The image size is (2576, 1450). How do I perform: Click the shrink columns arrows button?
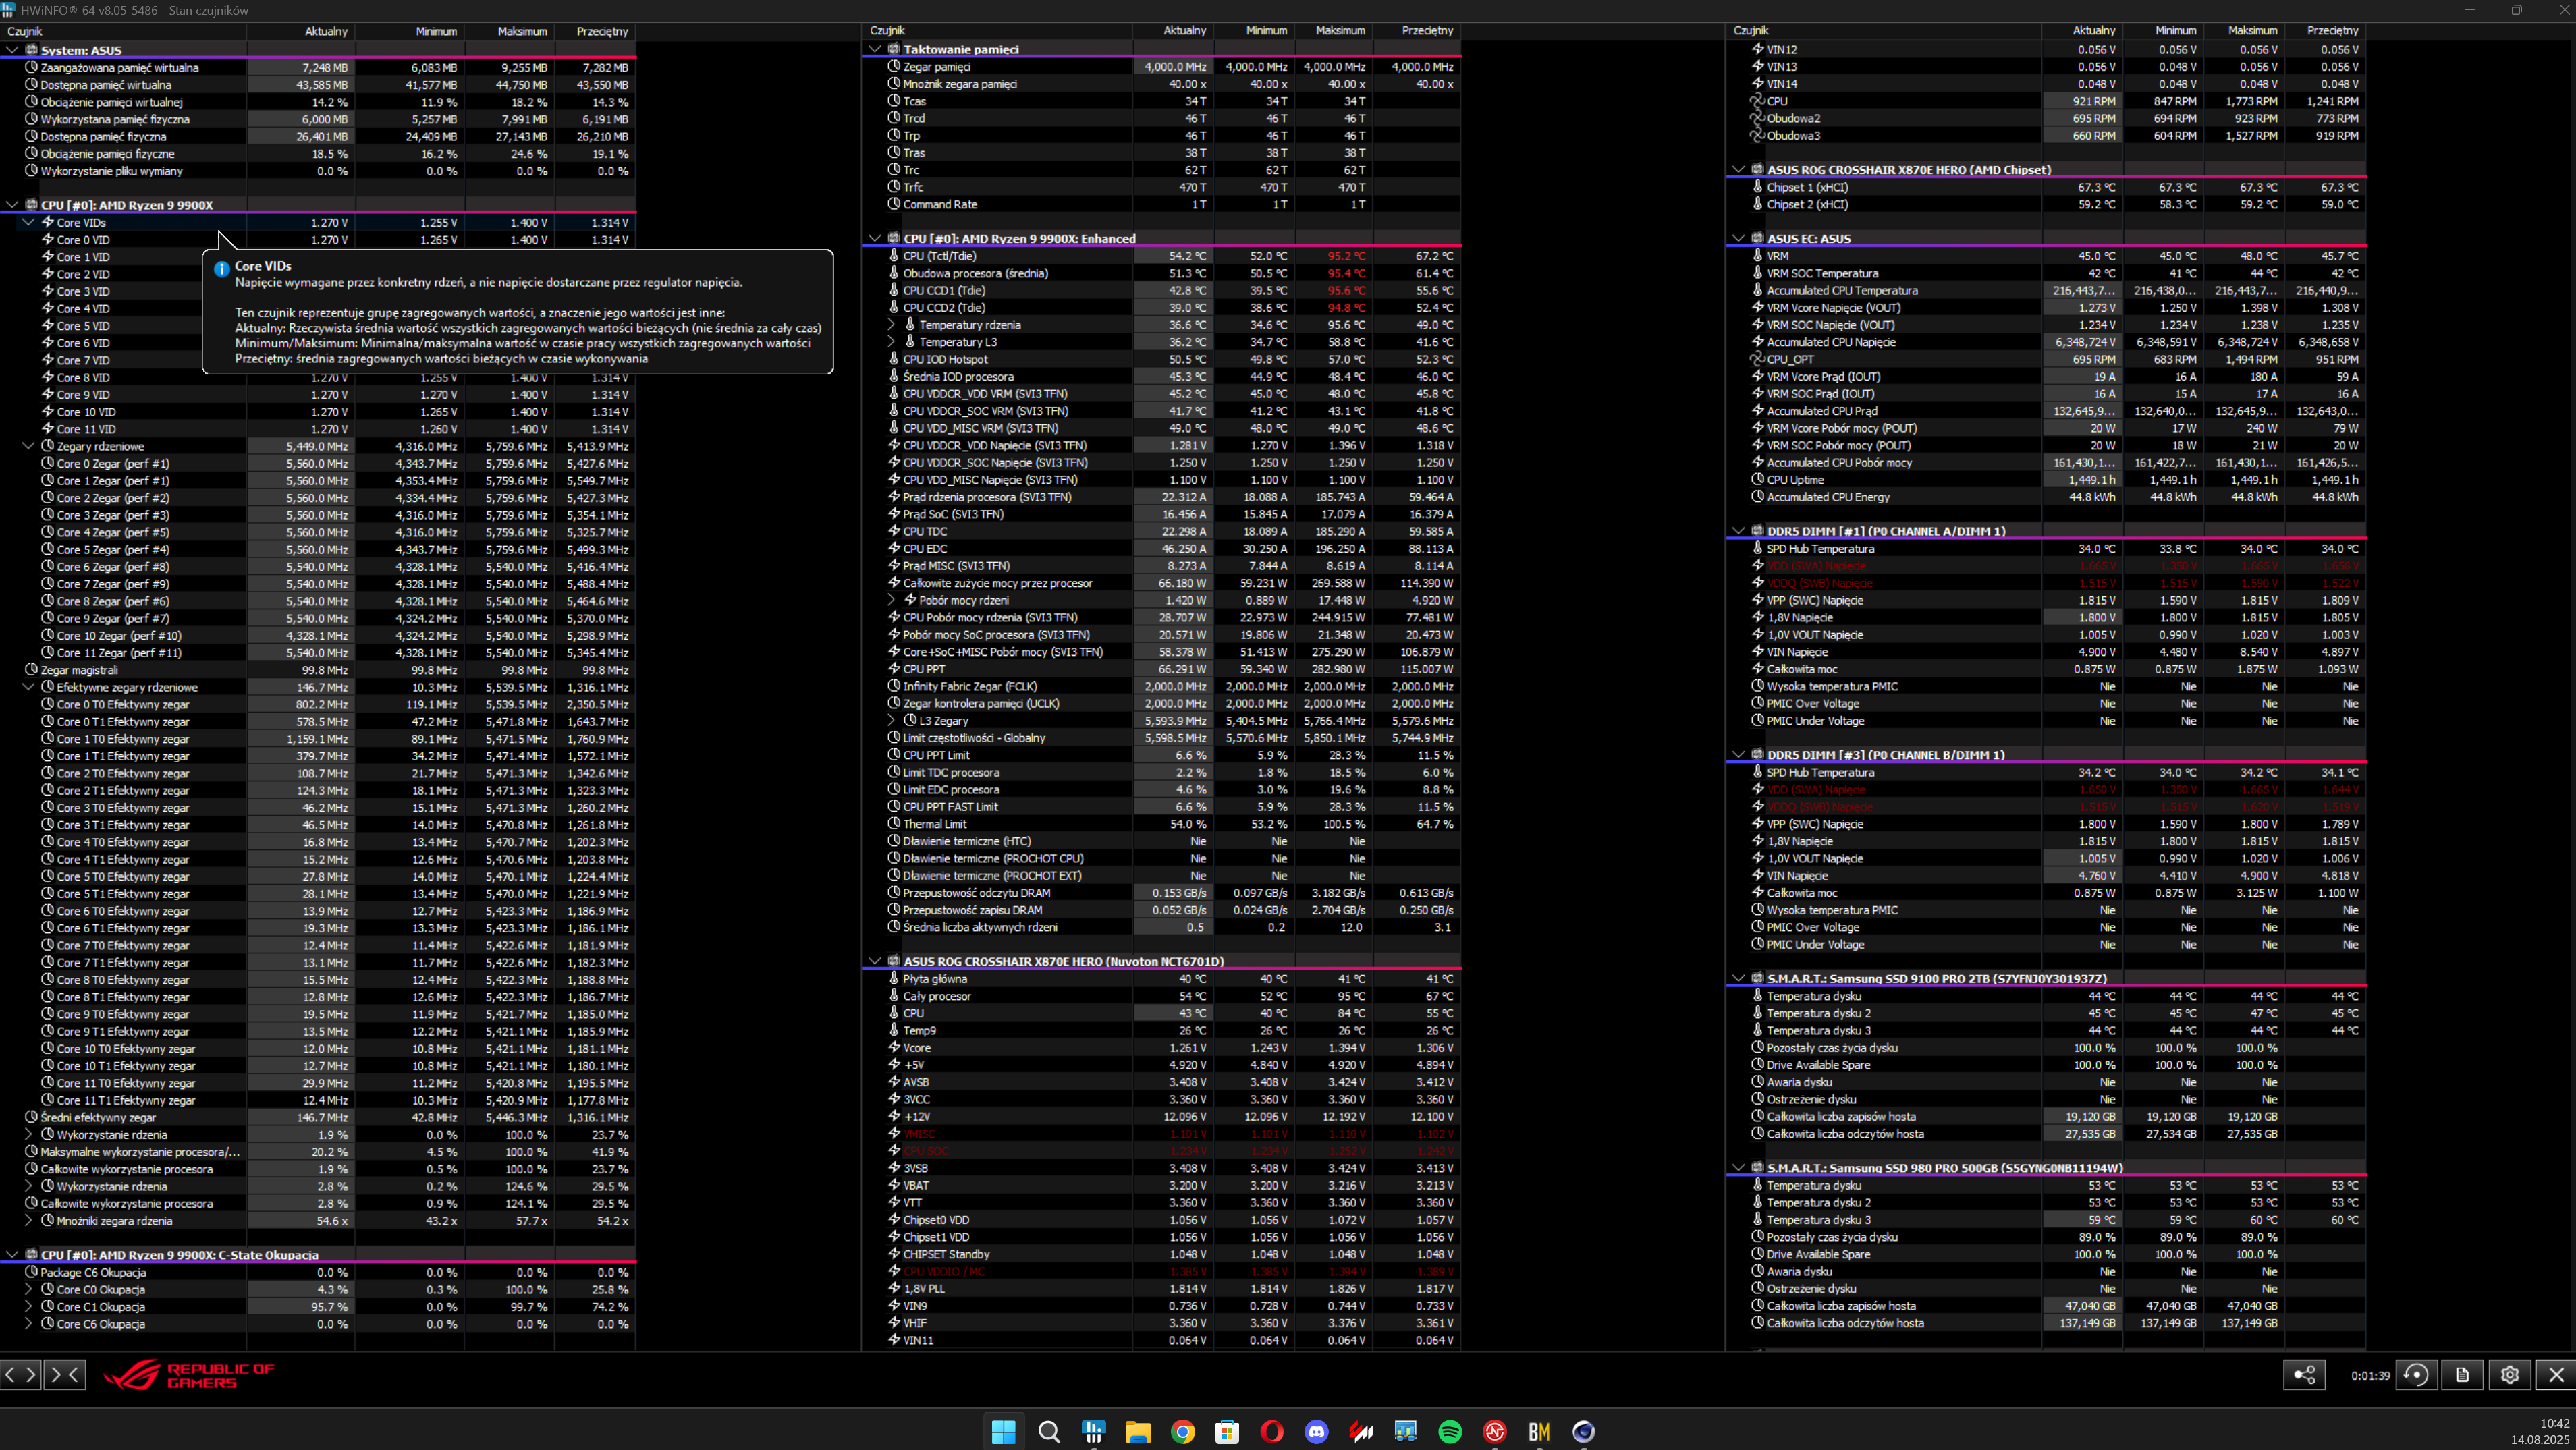(64, 1374)
